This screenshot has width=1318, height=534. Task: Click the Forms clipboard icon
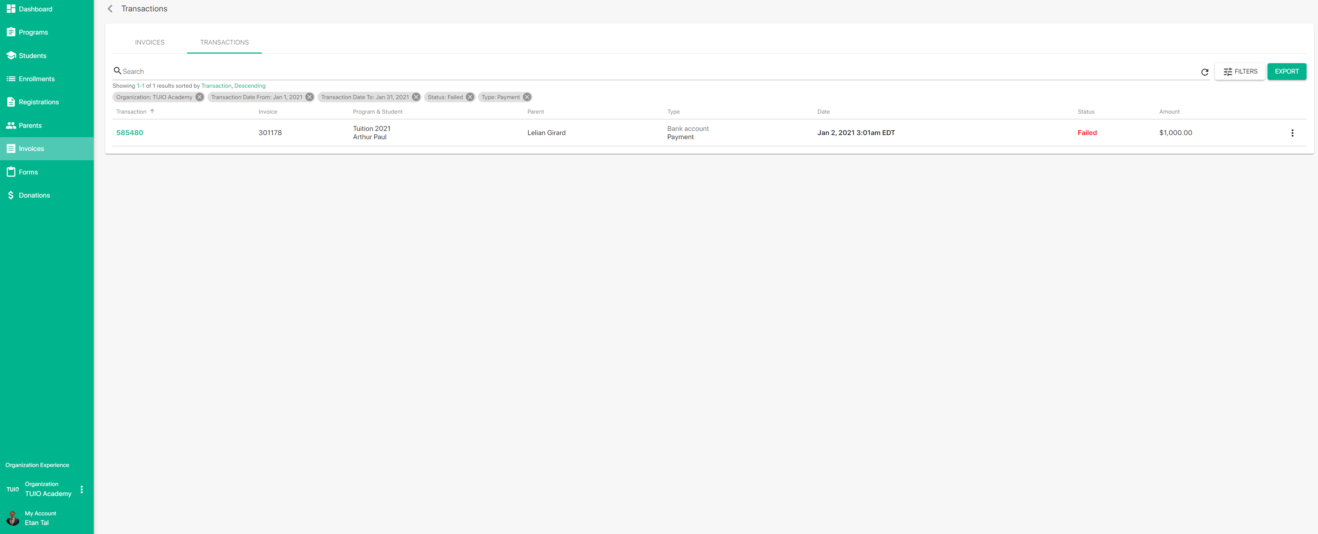pos(11,172)
